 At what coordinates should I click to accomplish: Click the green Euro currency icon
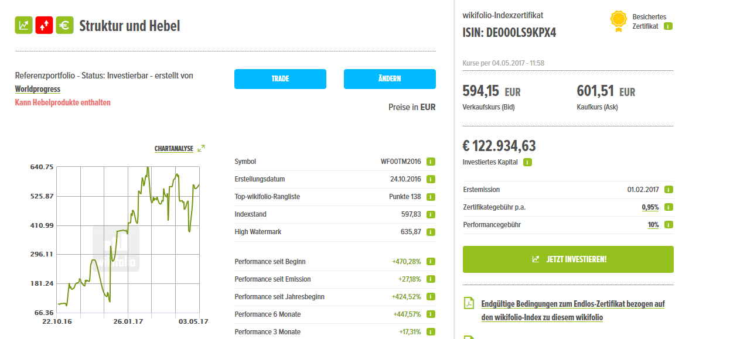[x=64, y=25]
